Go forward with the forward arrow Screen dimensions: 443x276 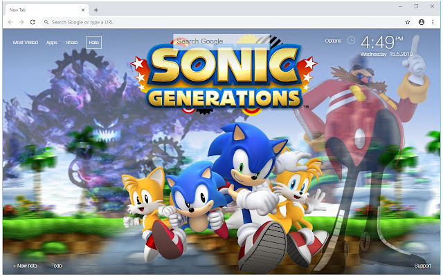pyautogui.click(x=21, y=22)
